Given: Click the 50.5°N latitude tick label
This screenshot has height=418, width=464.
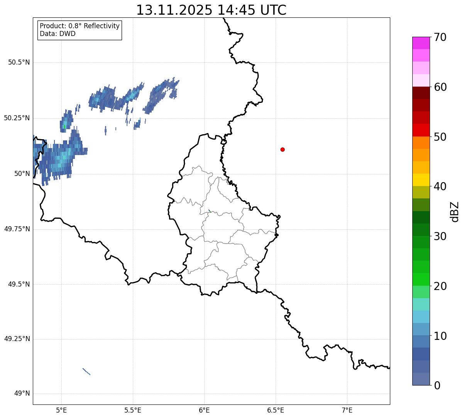Looking at the screenshot, I should 19,62.
